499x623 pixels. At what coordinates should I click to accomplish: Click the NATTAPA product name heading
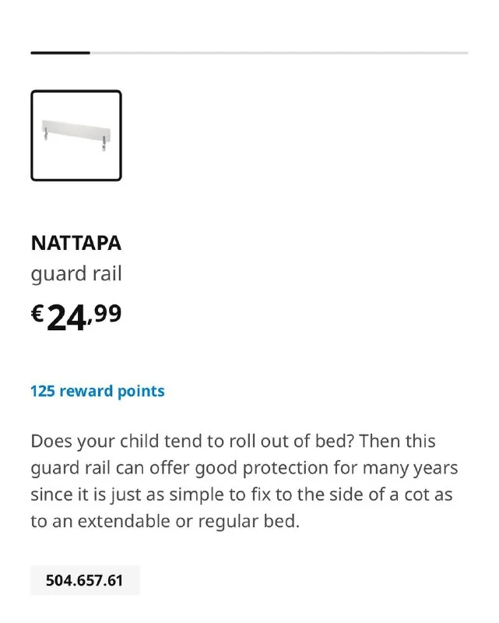tap(76, 243)
